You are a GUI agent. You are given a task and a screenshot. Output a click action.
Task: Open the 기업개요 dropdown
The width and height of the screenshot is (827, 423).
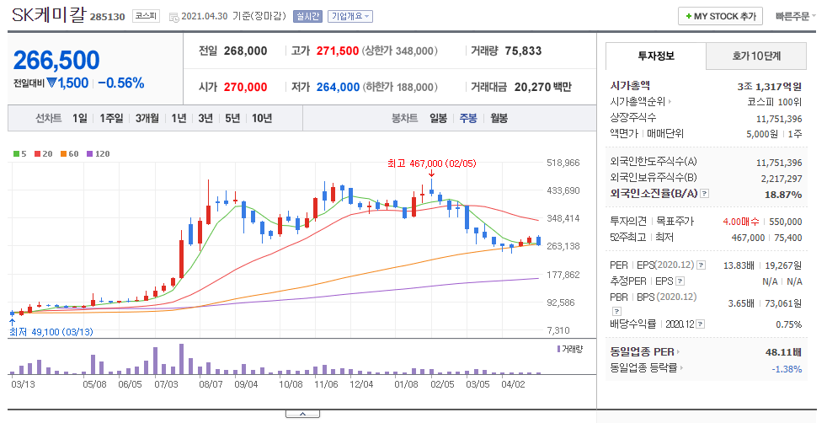350,16
